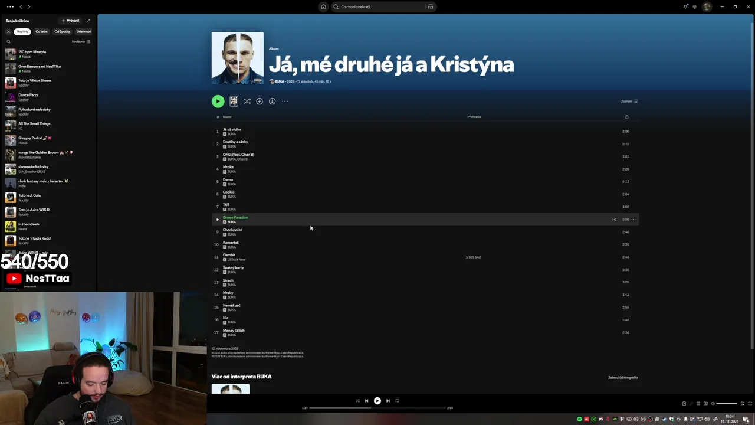Click the Steam icon in the system tray
Image resolution: width=755 pixels, height=425 pixels.
(x=664, y=419)
